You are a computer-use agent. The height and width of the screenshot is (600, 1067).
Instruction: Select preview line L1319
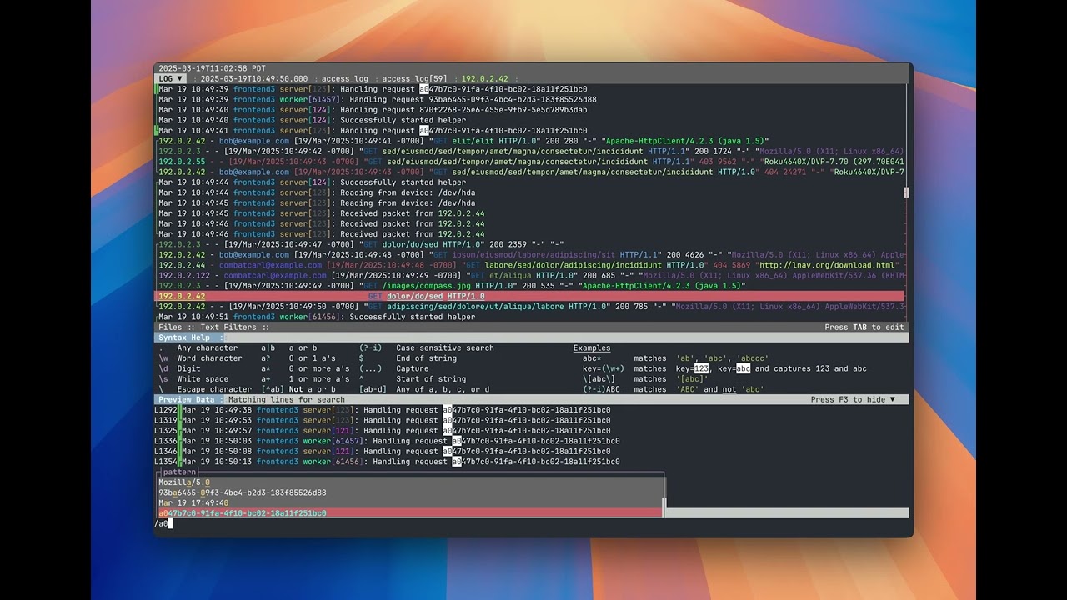coord(531,420)
